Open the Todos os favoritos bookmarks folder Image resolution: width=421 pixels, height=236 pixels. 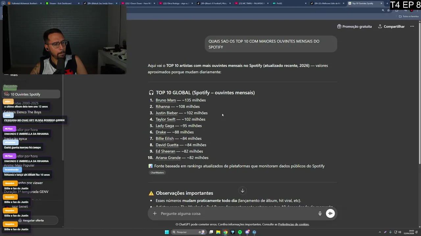pyautogui.click(x=409, y=16)
